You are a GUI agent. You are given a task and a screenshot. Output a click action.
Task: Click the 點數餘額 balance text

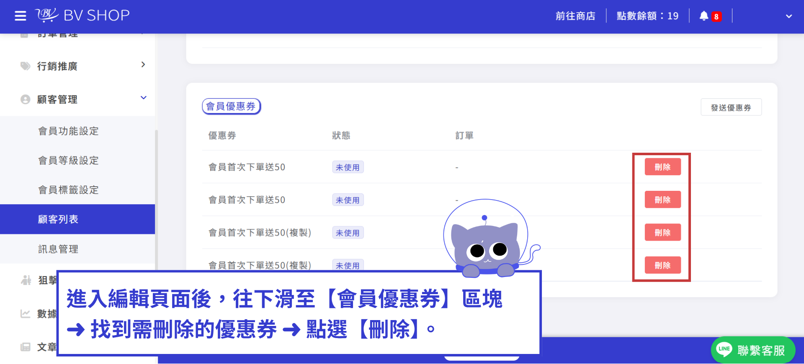coord(647,16)
